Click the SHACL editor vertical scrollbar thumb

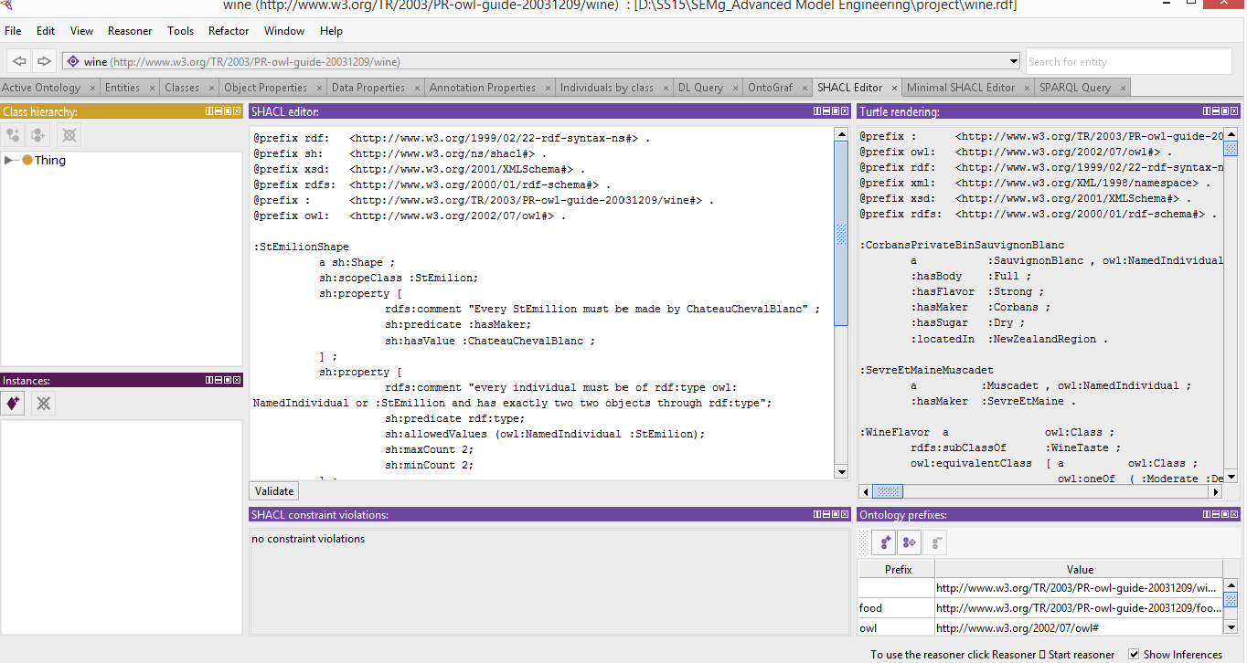point(841,233)
